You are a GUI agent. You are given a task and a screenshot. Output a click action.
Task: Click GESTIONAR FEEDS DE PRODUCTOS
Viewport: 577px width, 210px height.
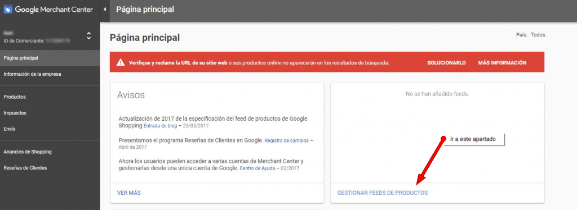pos(383,193)
